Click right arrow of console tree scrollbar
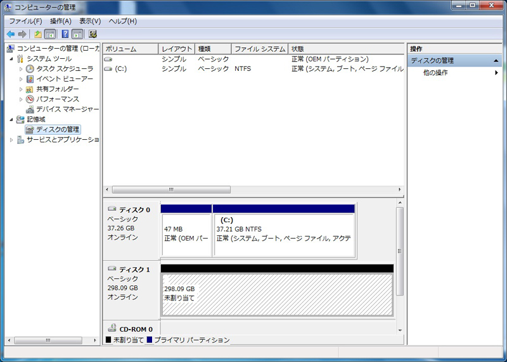This screenshot has height=362, width=507. tap(94, 340)
